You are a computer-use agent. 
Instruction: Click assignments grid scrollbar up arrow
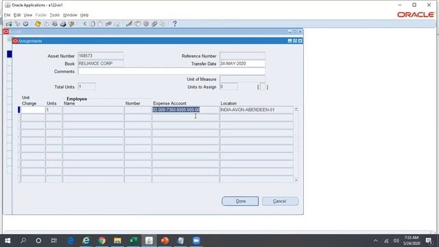(296, 108)
